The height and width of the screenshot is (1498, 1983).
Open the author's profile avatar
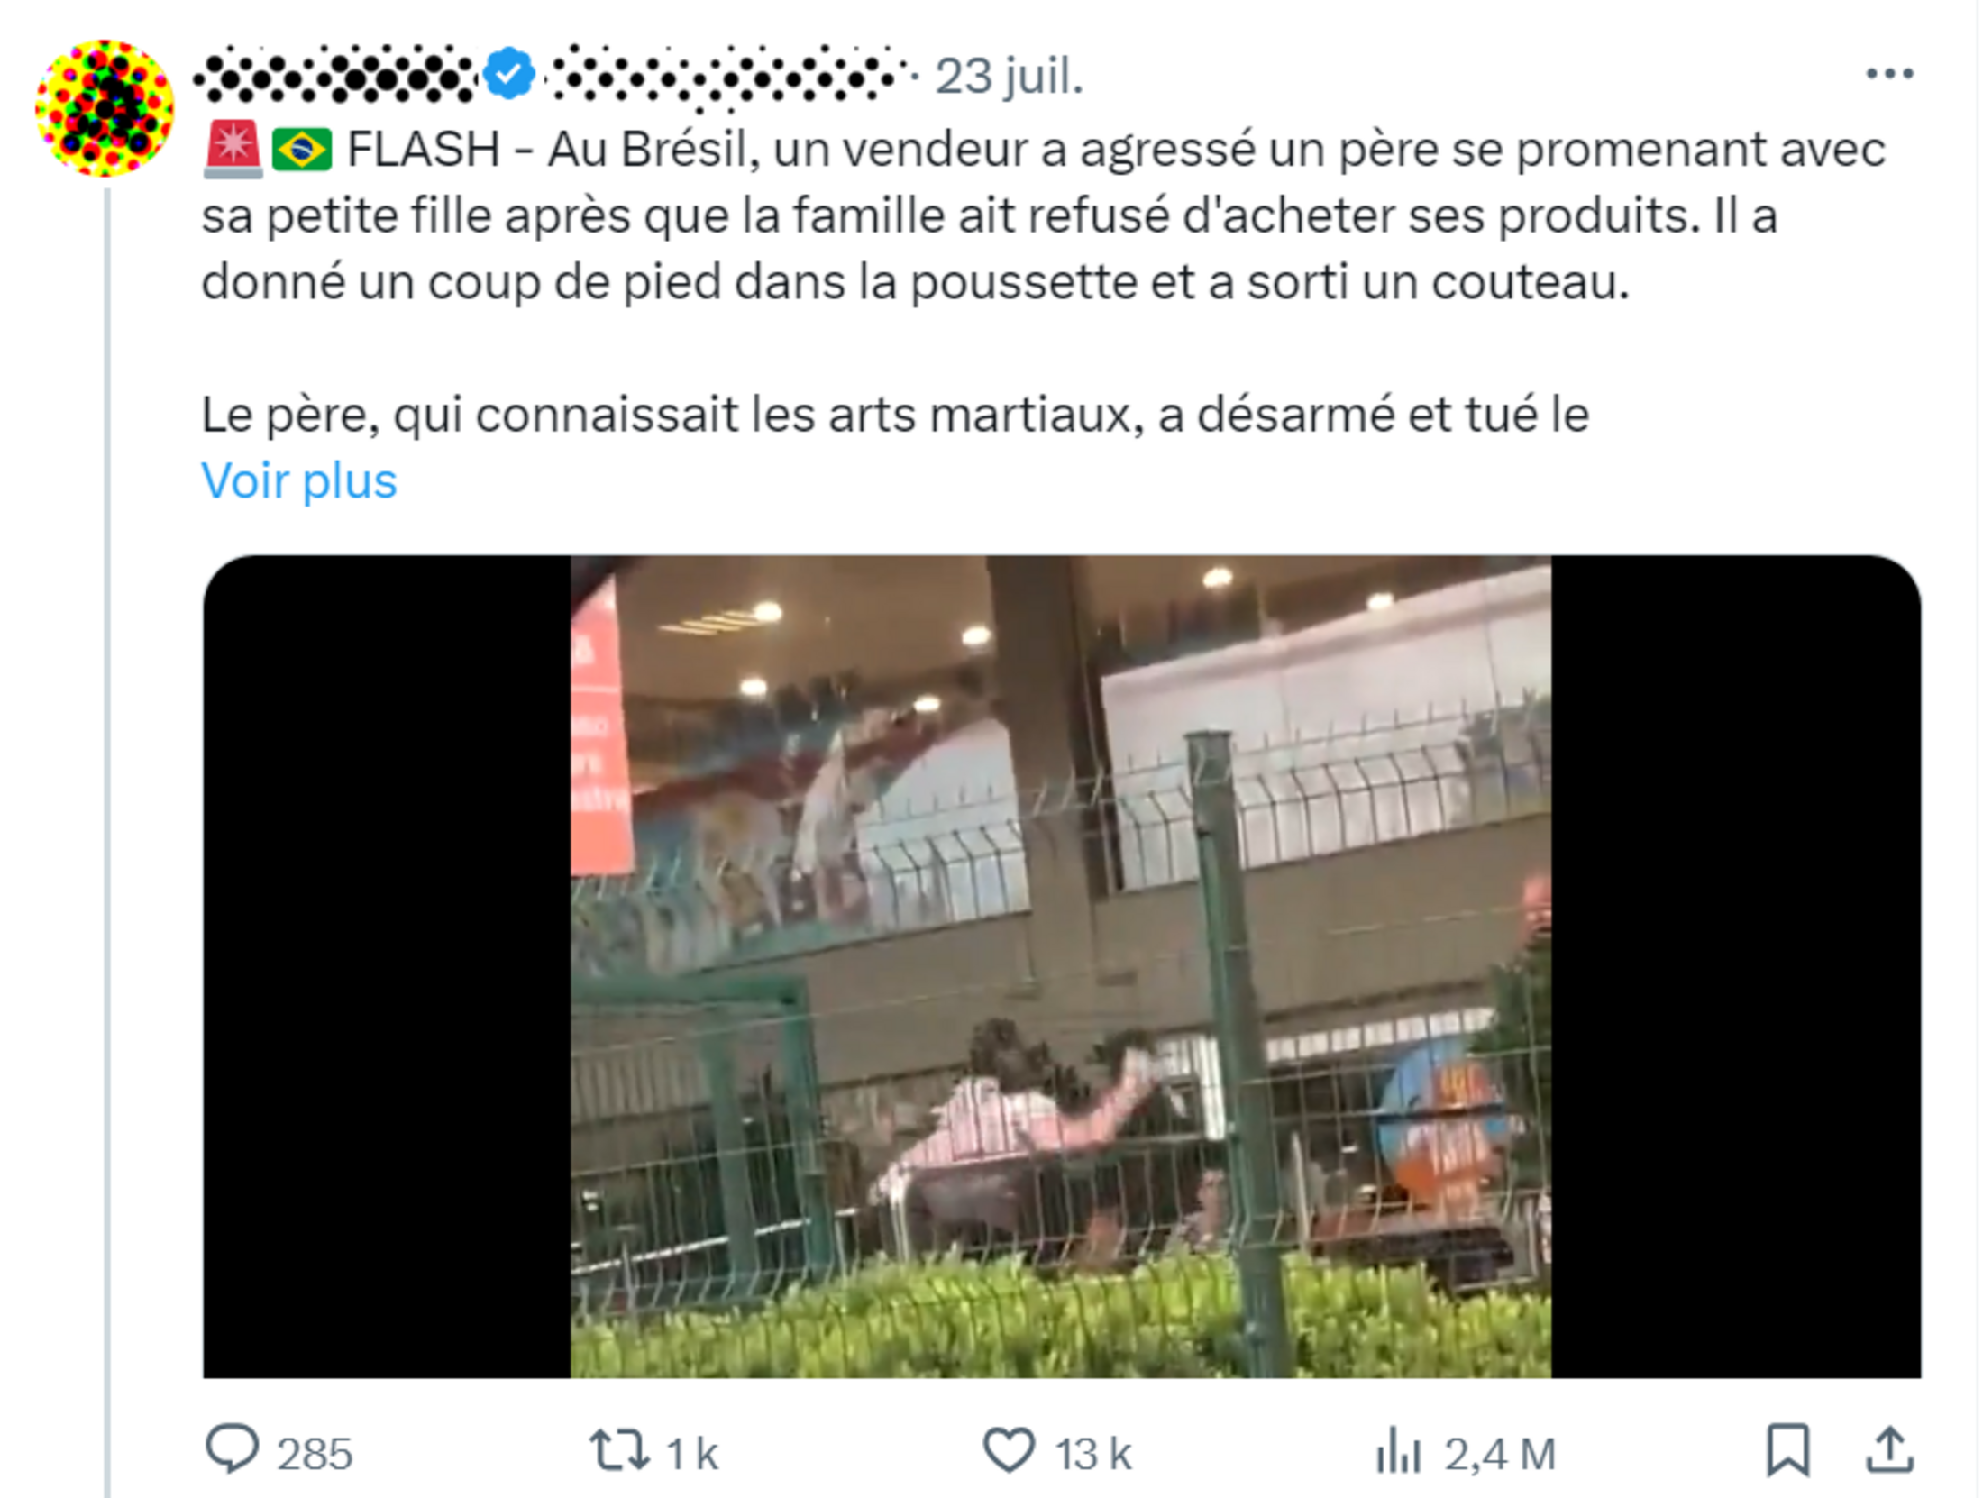[x=105, y=108]
